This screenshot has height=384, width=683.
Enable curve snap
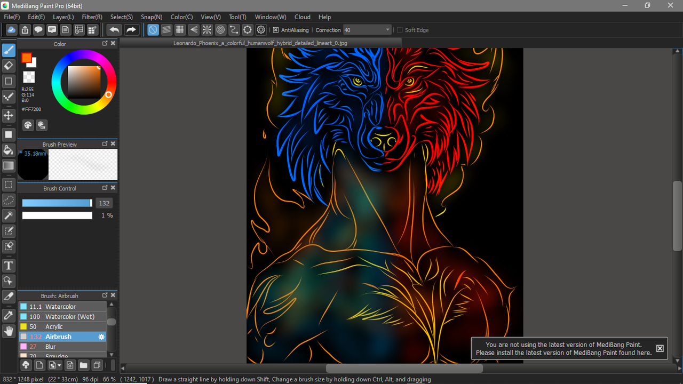(234, 30)
